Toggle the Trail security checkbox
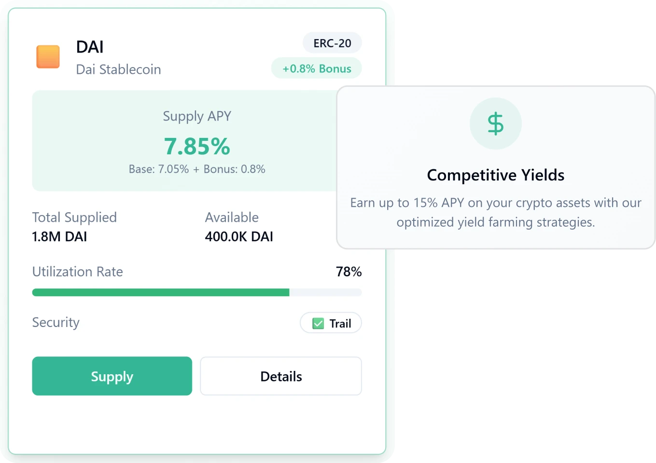 (331, 323)
